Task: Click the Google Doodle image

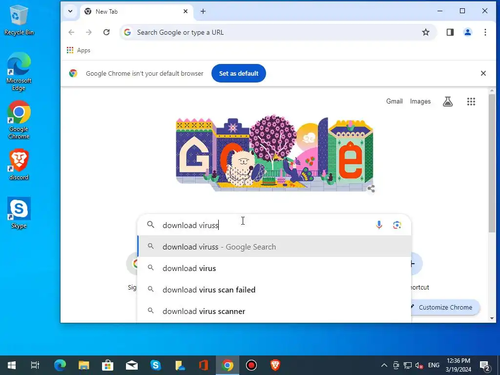Action: coord(274,153)
